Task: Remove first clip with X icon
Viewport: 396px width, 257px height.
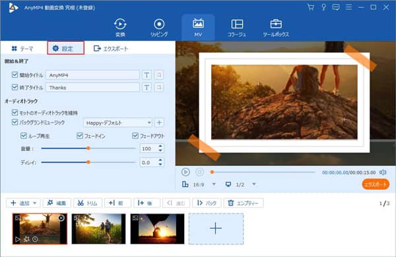Action: (61, 217)
